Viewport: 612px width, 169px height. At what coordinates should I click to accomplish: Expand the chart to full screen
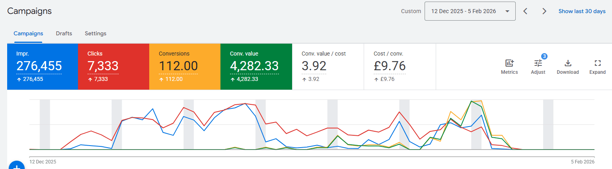597,63
